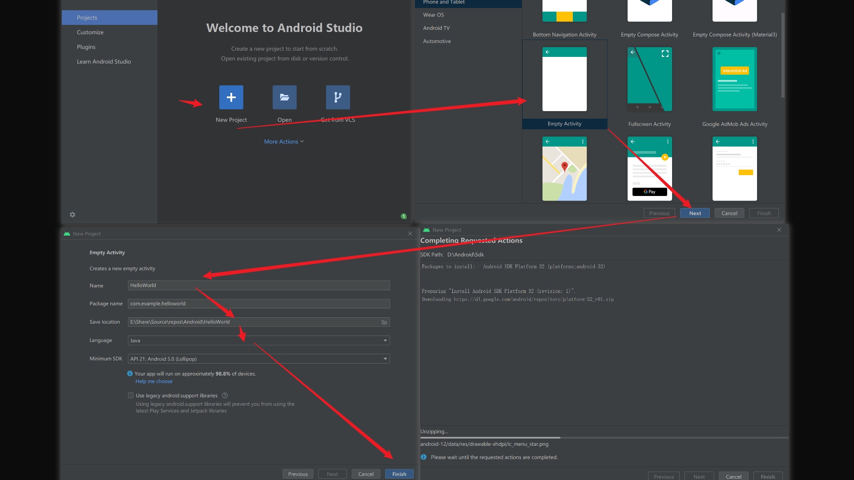Image resolution: width=854 pixels, height=480 pixels.
Task: Enable the Use legacy android.support libraries checkbox
Action: coord(131,396)
